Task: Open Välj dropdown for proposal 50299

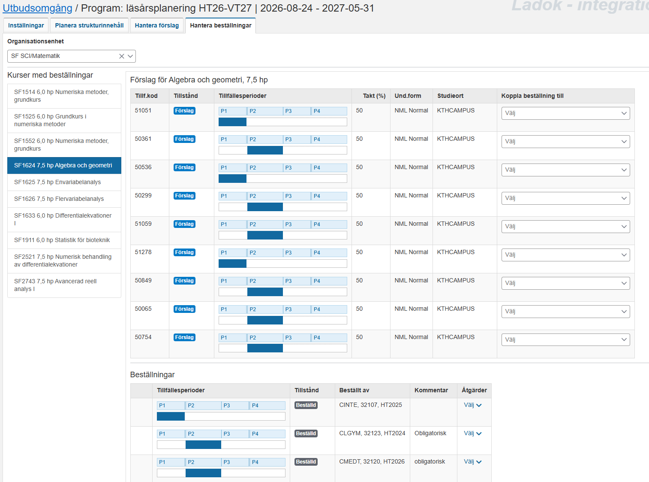Action: tap(565, 198)
